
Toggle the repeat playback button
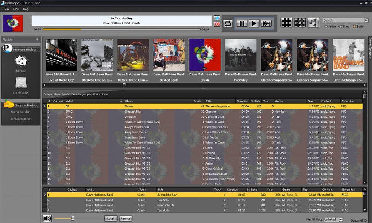click(228, 23)
